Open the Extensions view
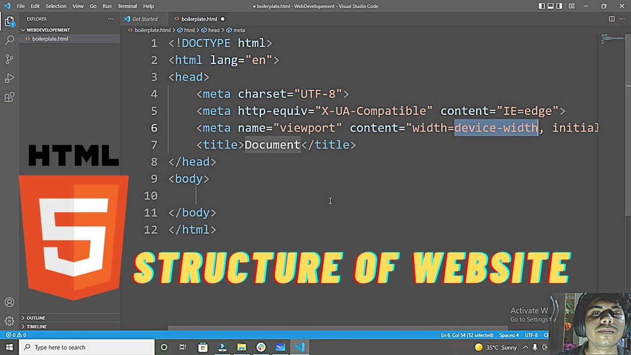 point(9,98)
